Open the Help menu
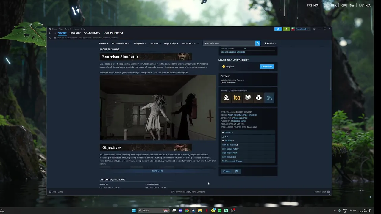This screenshot has height=214, width=381. coord(83,29)
